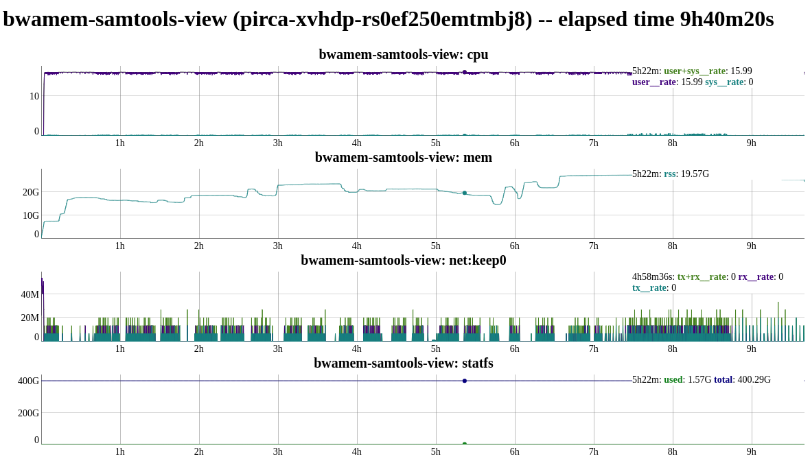Click the 5h axis label under mem chart

(435, 246)
